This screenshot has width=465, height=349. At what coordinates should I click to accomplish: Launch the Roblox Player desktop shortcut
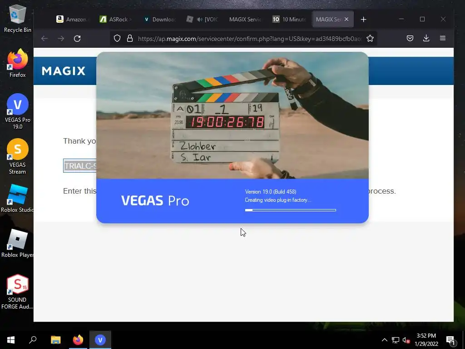click(17, 243)
